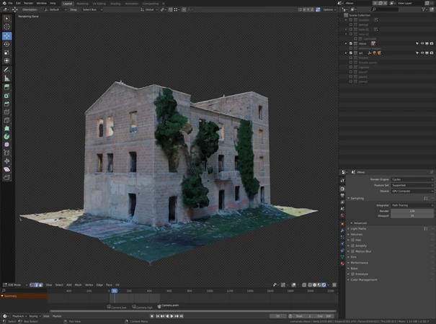Enable the reference images collection checkbox
This screenshot has height=324, width=436.
[351, 48]
